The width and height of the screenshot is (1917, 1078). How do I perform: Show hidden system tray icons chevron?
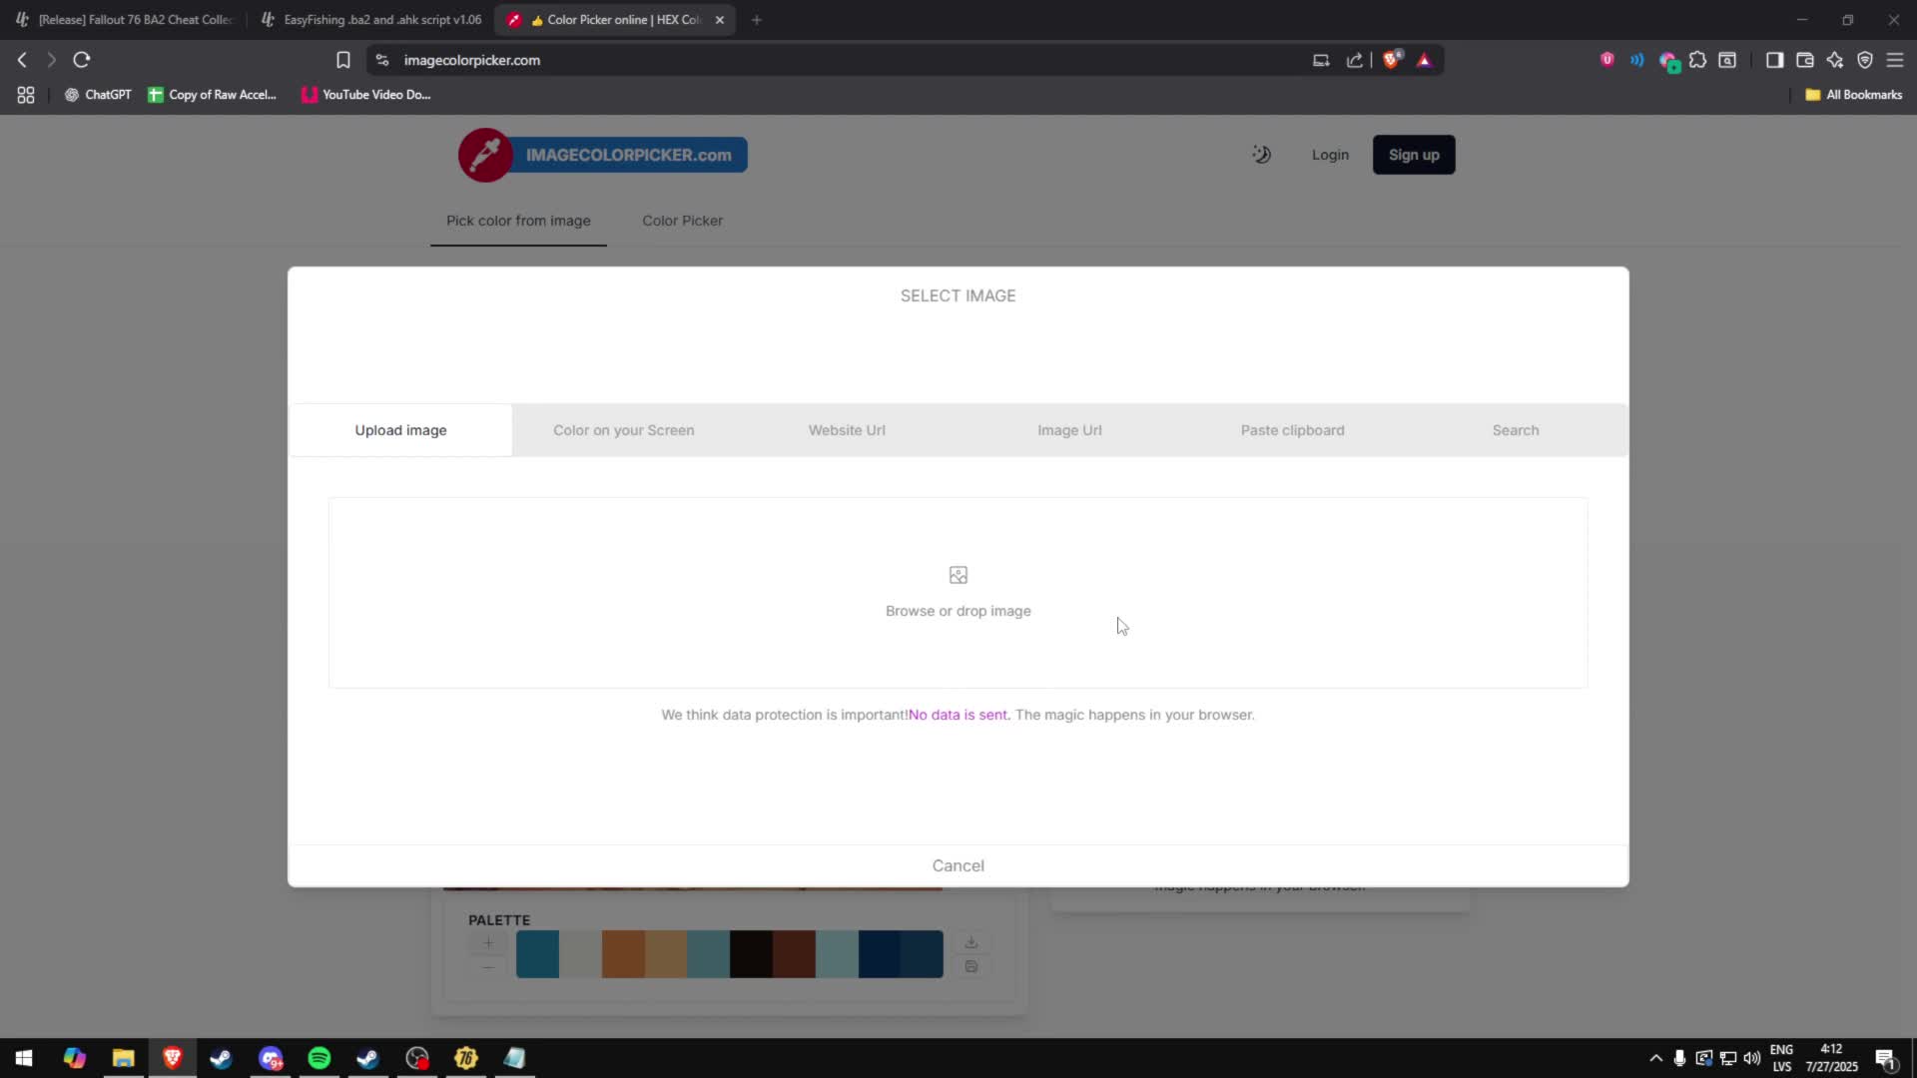point(1655,1058)
